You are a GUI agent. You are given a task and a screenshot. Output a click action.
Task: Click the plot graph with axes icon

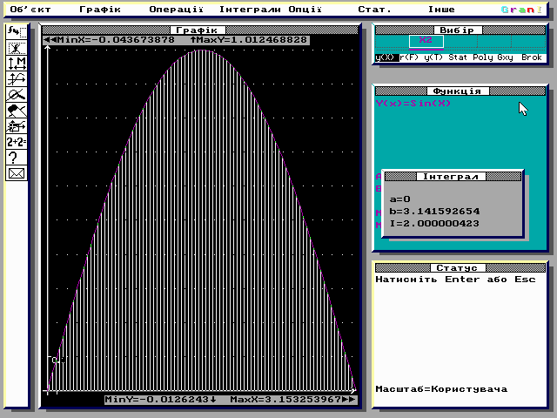tap(17, 79)
